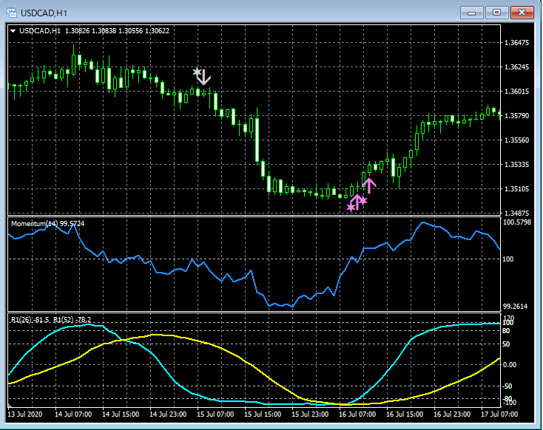The height and width of the screenshot is (430, 543).
Task: Click the USDCAD chart window title icon
Action: point(13,13)
